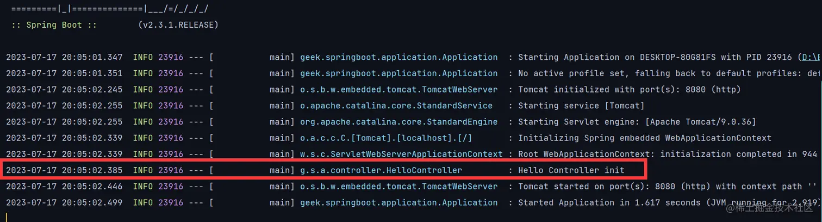Click the 'Starting service [Tomcat]' message
The image size is (822, 222).
pyautogui.click(x=581, y=106)
